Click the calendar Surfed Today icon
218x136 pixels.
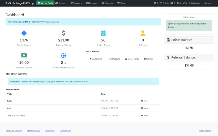103,33
